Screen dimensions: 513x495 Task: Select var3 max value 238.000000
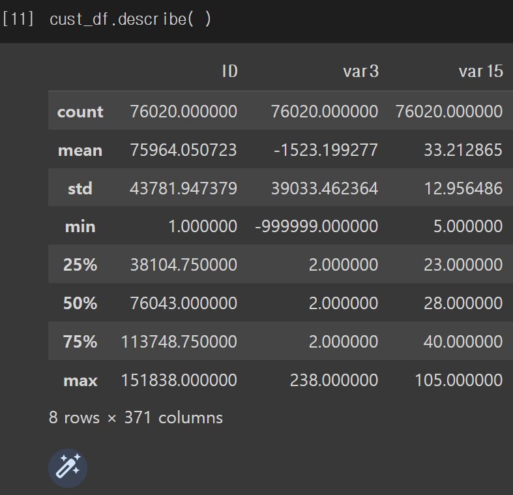point(334,380)
